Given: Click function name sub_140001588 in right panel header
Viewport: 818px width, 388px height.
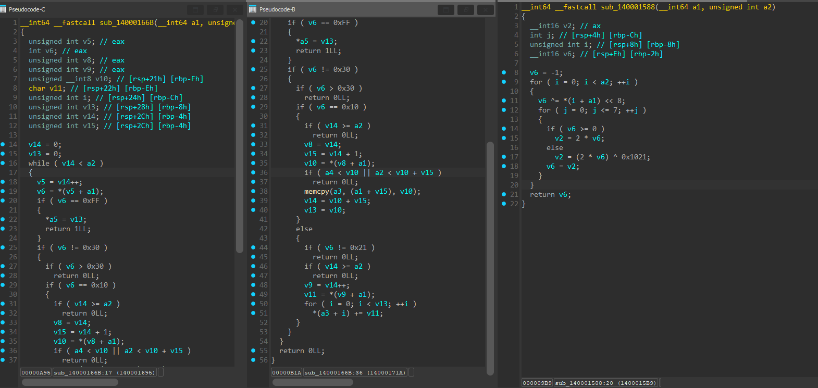Looking at the screenshot, I should (628, 7).
